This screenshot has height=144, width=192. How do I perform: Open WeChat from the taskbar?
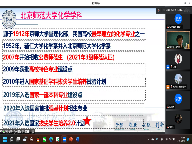click(x=44, y=139)
